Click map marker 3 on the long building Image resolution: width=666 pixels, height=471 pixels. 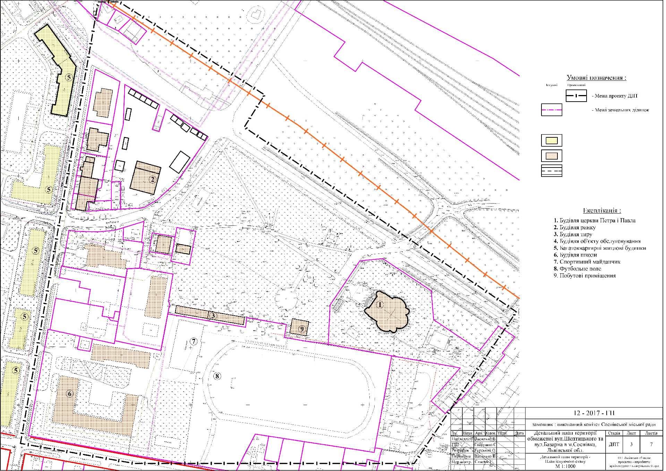[213, 316]
